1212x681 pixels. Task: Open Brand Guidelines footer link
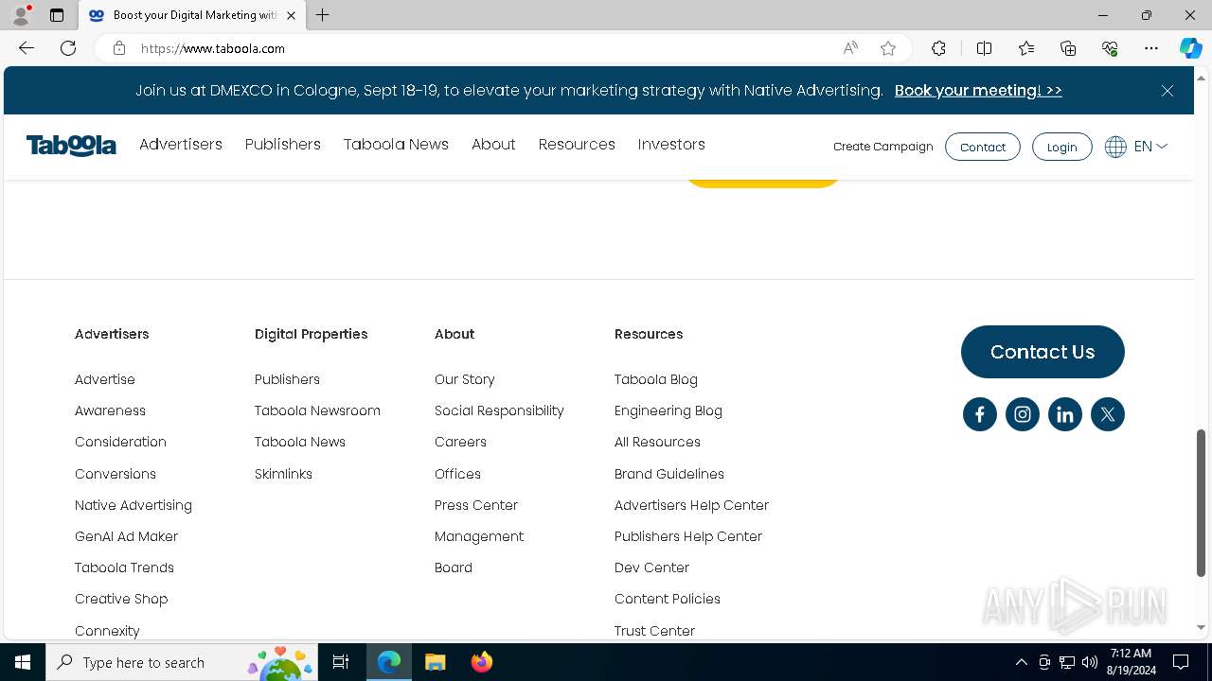tap(668, 474)
